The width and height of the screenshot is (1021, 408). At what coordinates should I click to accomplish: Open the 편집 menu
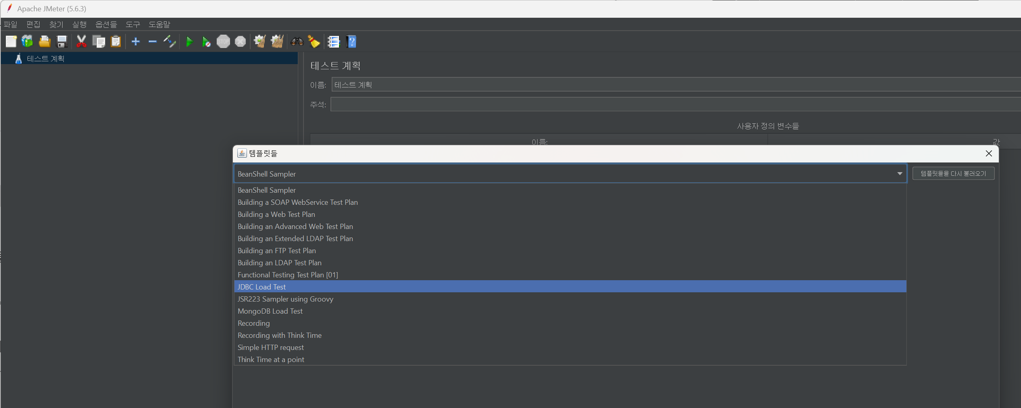(33, 24)
